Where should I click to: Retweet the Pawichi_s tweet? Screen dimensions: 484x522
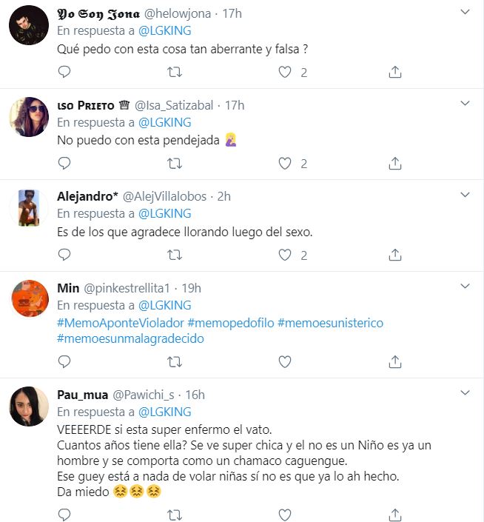[x=175, y=513]
